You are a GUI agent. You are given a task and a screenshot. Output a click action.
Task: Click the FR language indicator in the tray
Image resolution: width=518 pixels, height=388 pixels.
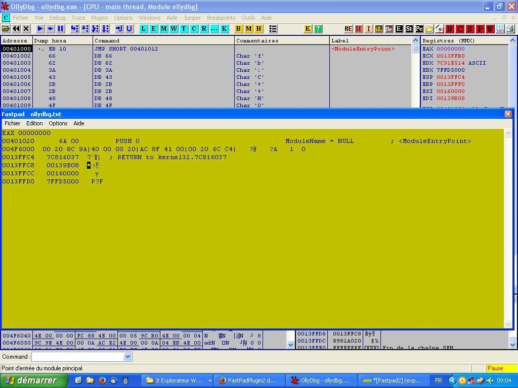(439, 380)
